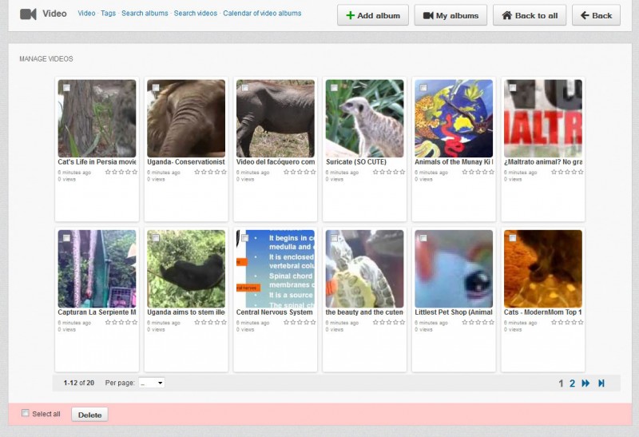Tick checkbox on Central Nervous System video
This screenshot has height=437, width=639.
[x=245, y=237]
